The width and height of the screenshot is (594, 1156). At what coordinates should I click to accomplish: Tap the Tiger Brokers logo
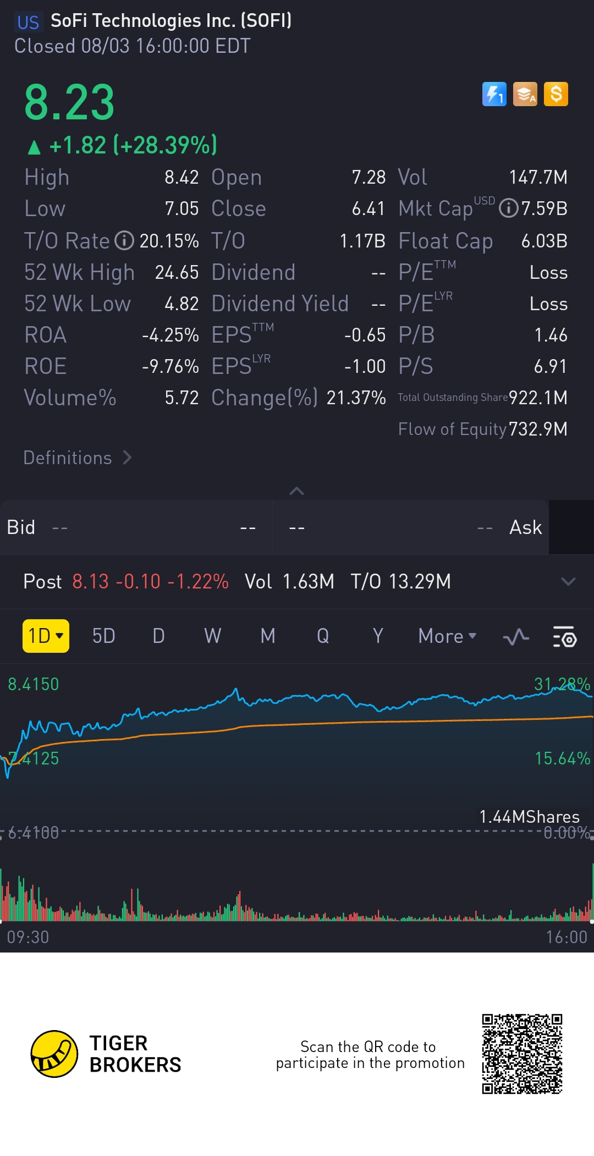(54, 1054)
